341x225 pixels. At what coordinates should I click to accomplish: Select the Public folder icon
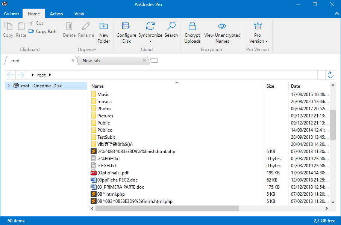(x=94, y=123)
